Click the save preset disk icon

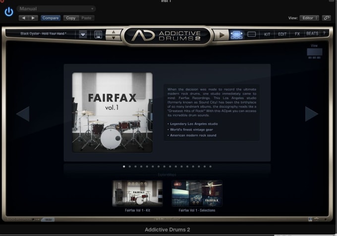(x=98, y=34)
